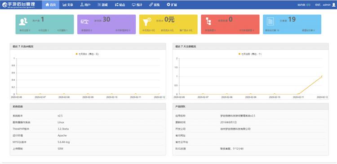Toggle the 七天注册 chart legend
This screenshot has height=164, width=337.
point(250,54)
